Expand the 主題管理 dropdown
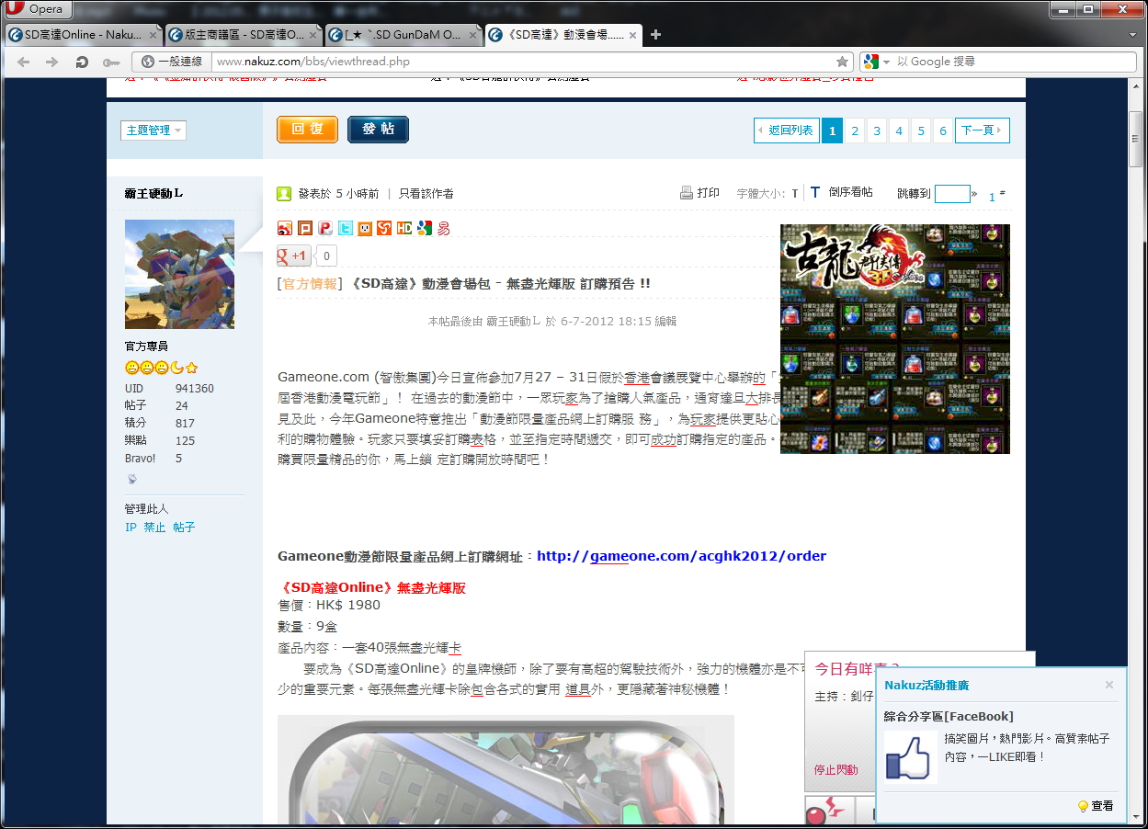The height and width of the screenshot is (829, 1148). click(x=153, y=131)
